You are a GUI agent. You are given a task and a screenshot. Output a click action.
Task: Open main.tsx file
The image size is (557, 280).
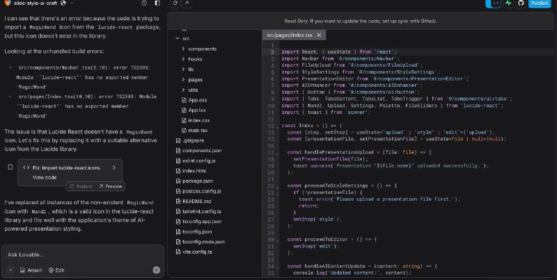point(198,131)
